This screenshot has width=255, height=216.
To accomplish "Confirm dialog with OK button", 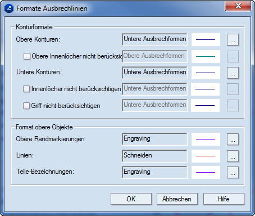I will click(131, 199).
